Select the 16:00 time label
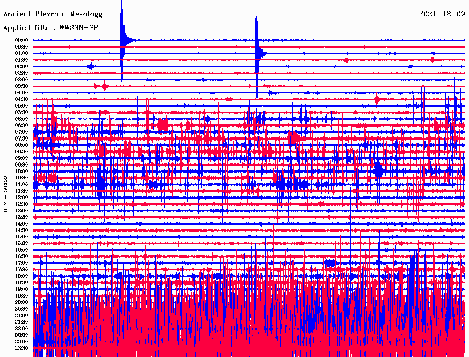 (22, 250)
